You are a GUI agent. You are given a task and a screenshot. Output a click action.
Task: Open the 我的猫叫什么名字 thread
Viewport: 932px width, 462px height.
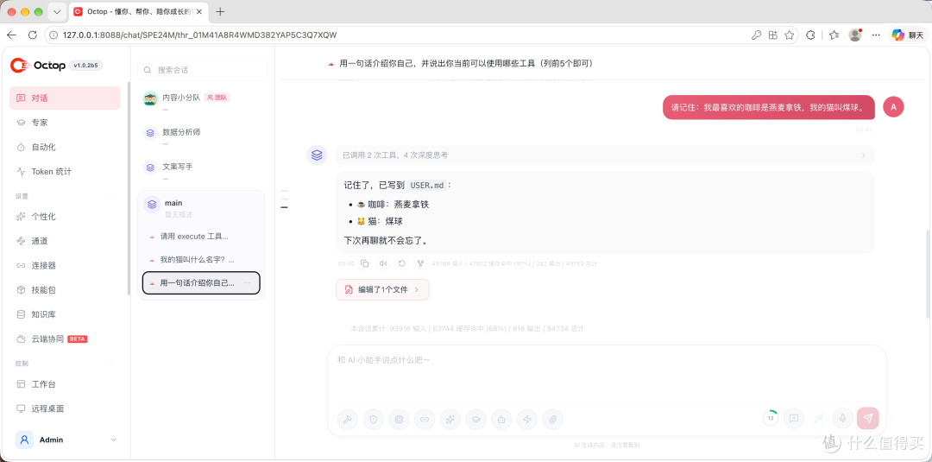tap(201, 260)
